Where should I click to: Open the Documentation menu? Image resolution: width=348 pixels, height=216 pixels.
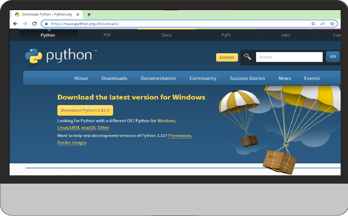coord(158,78)
